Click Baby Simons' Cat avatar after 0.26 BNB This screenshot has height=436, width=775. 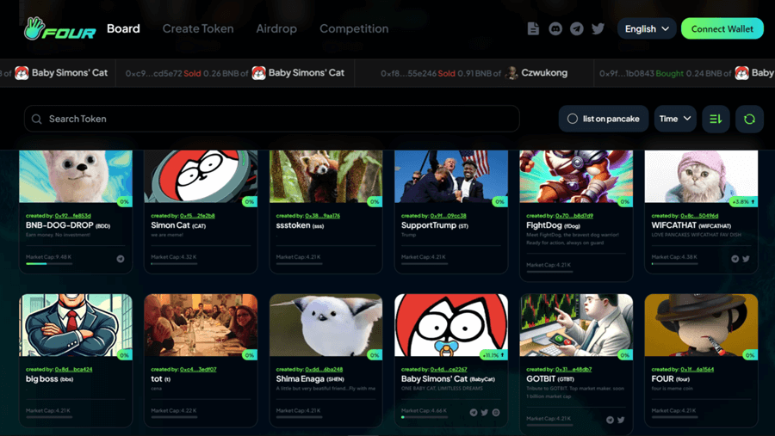pos(258,73)
